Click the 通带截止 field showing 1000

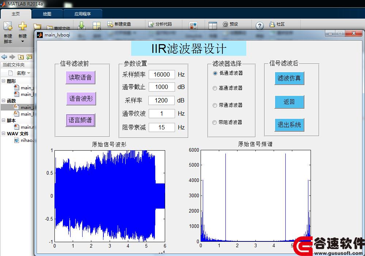click(162, 87)
